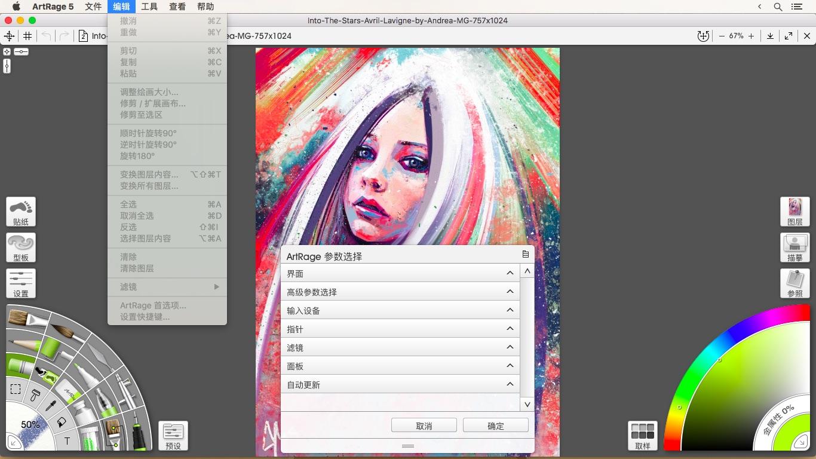The image size is (816, 459).
Task: Expand the 输入设备 section
Action: [400, 310]
